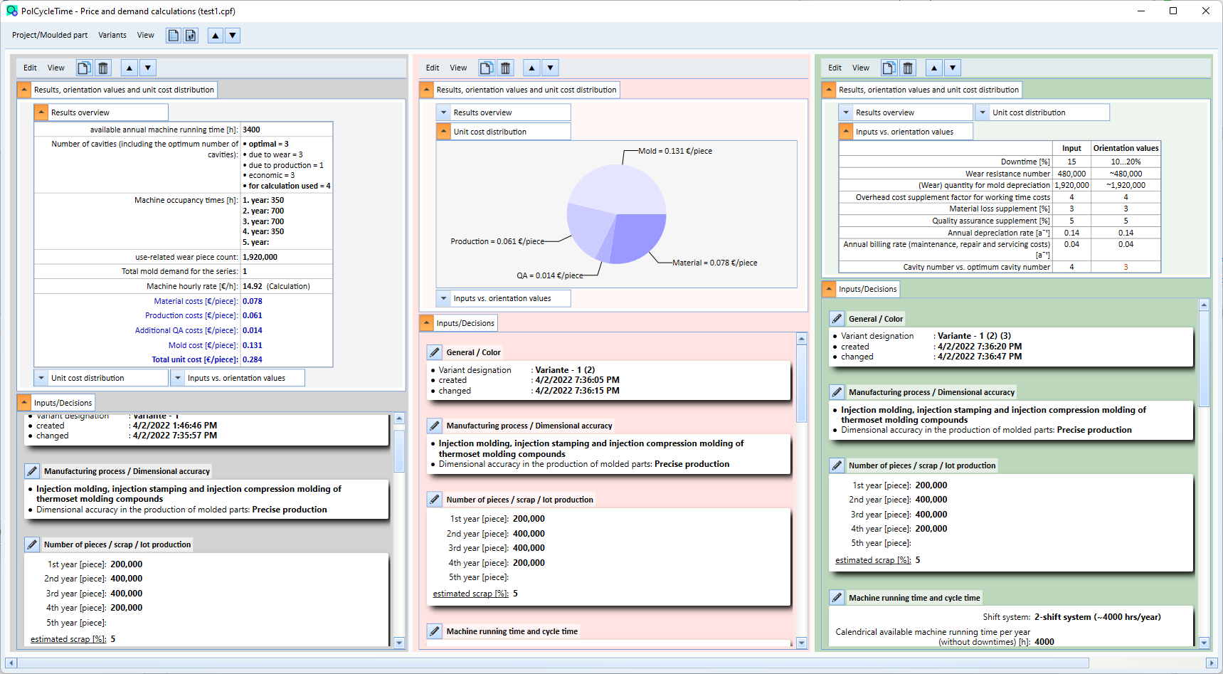The width and height of the screenshot is (1223, 674).
Task: Edit Manufacturing process section in left panel
Action: point(32,471)
